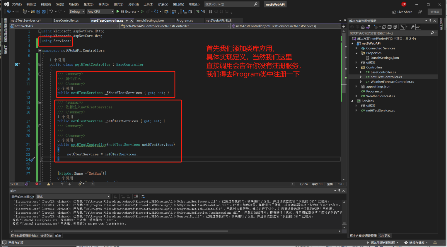Open Properties wrench icon in Solution Explorer
Viewport: 447px width, 247px height.
point(413,27)
